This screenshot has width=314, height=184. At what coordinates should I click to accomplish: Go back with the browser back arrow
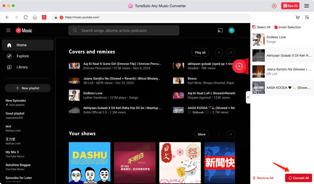click(x=7, y=17)
